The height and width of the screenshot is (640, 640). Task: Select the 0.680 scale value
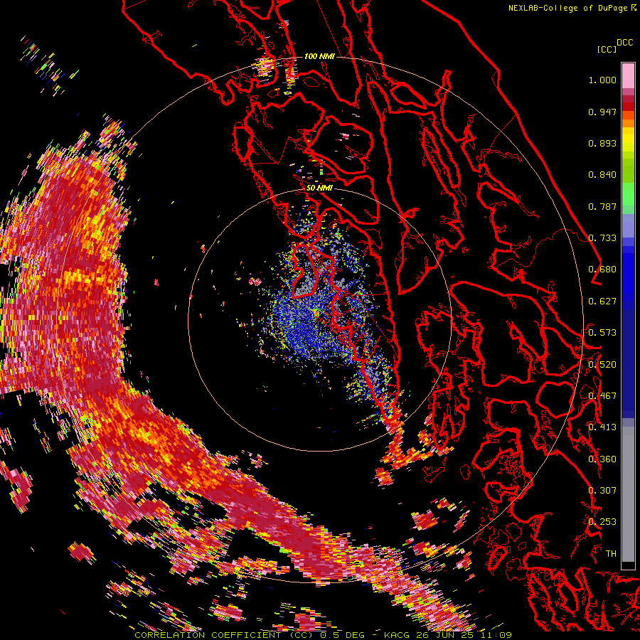[602, 270]
